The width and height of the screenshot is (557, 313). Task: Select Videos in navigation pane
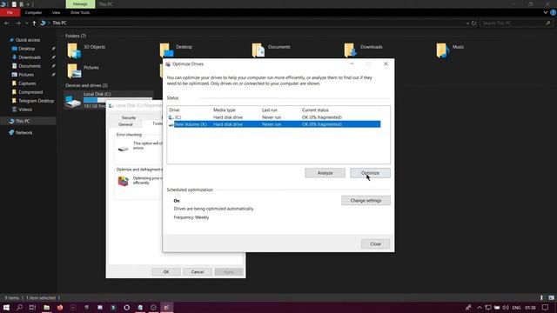[x=25, y=110]
